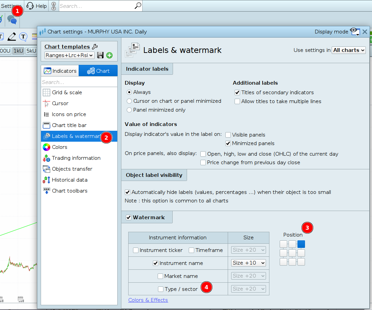Click the Object label visibility header
Screen dimensions: 372x310
click(154, 175)
